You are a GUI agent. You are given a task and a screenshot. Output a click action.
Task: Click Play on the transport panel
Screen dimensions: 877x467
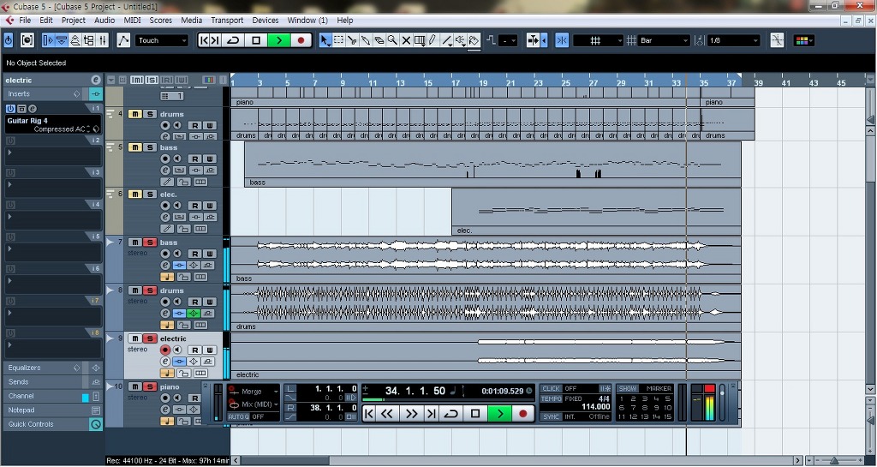coord(500,413)
